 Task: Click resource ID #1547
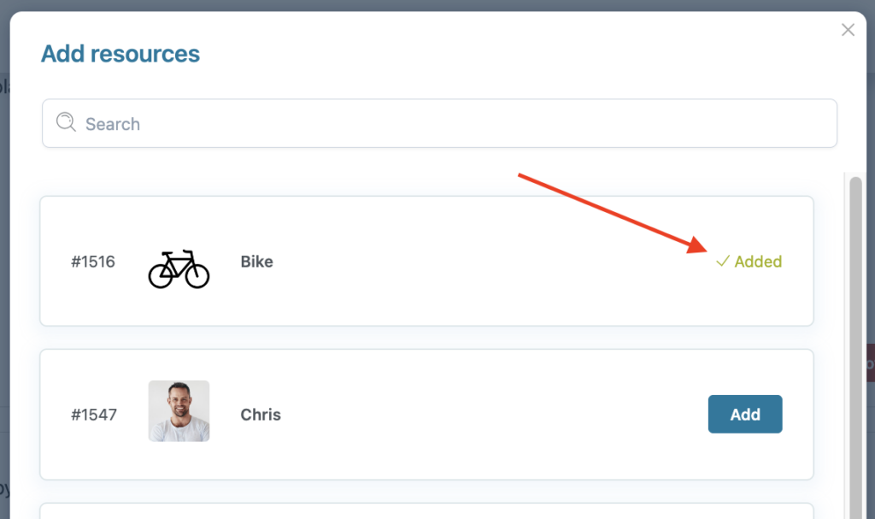94,415
